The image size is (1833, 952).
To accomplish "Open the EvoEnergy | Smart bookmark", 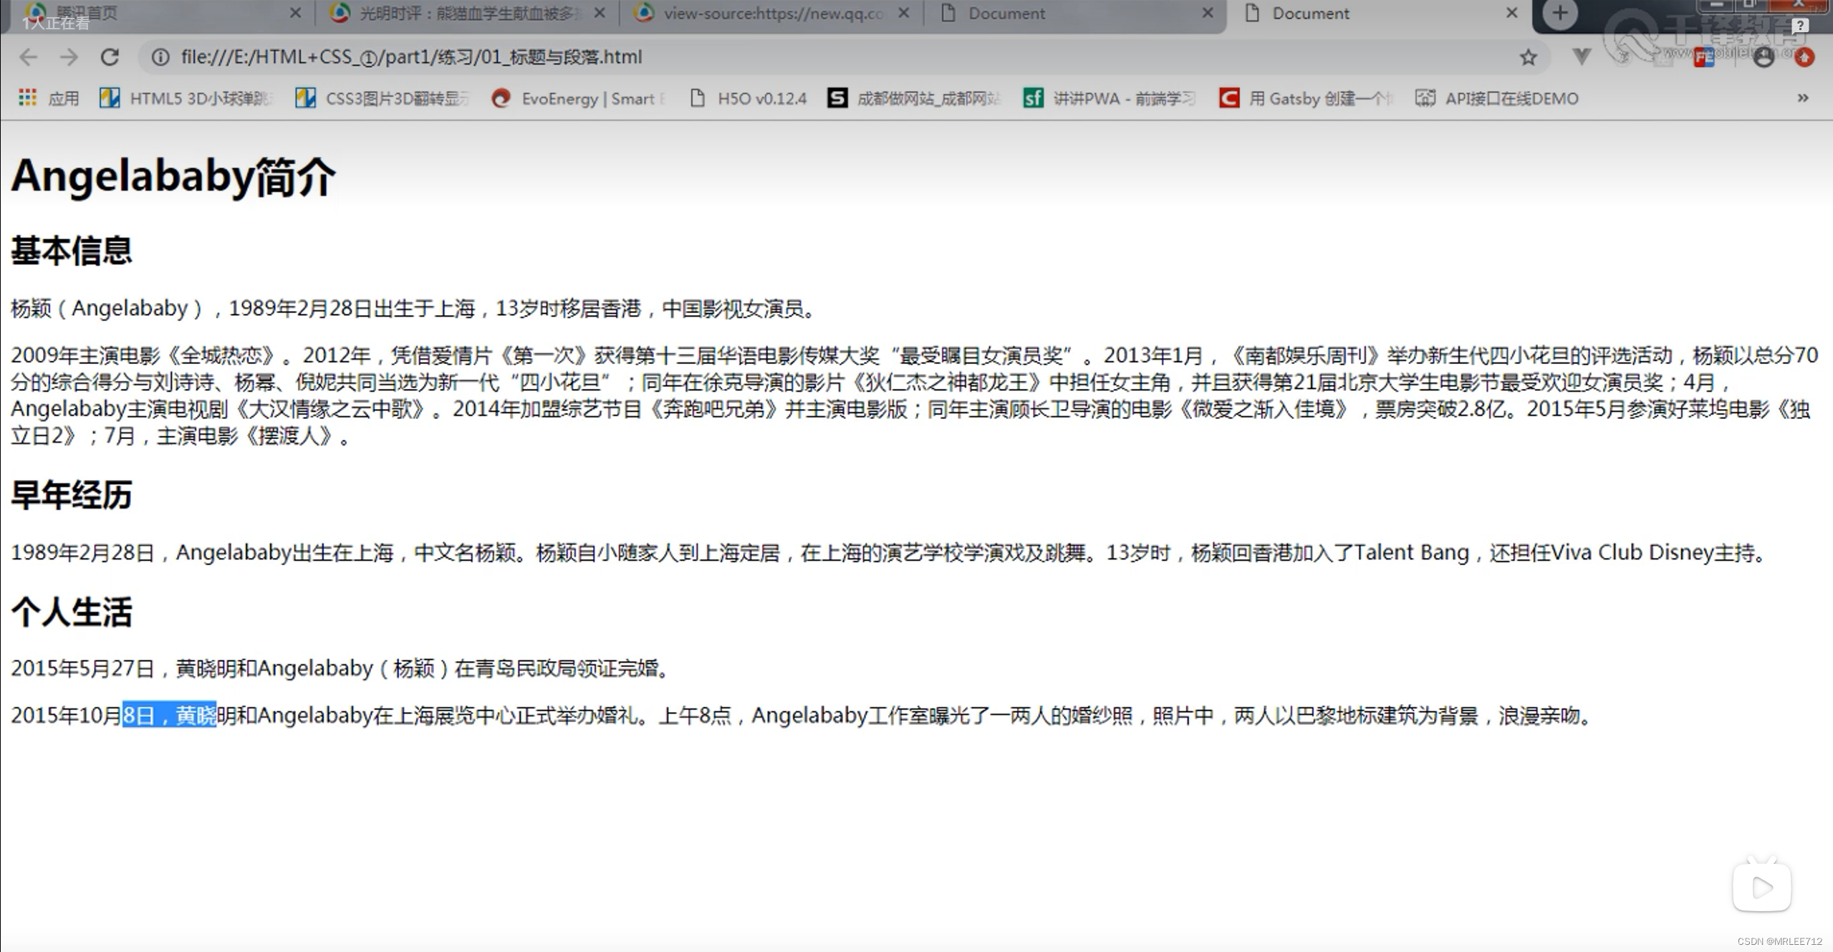I will pyautogui.click(x=579, y=98).
